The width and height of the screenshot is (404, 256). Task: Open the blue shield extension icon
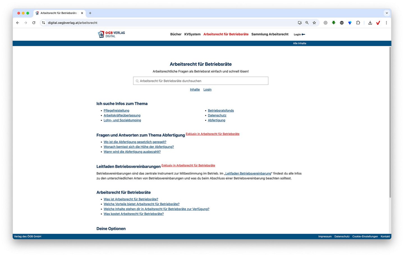pos(350,23)
